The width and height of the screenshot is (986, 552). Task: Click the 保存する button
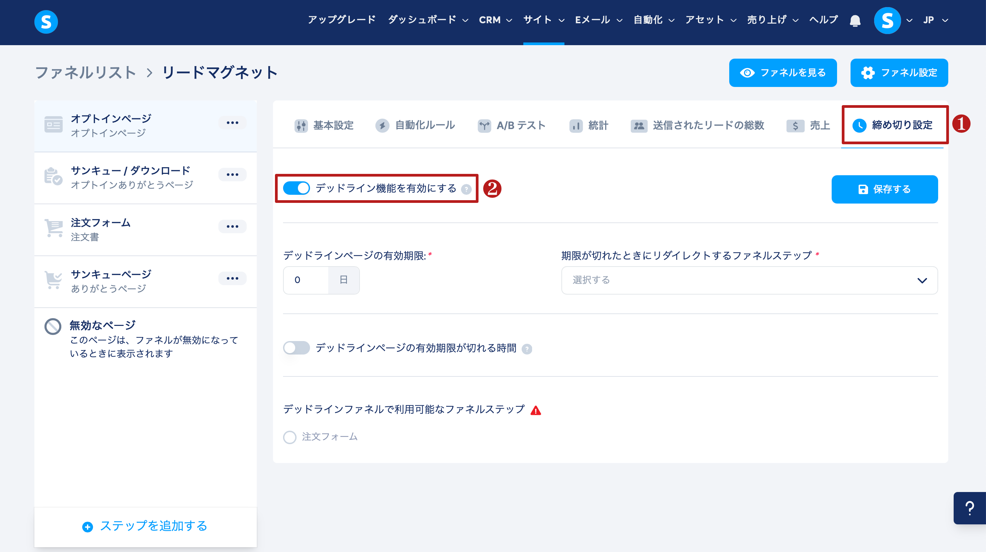click(884, 189)
